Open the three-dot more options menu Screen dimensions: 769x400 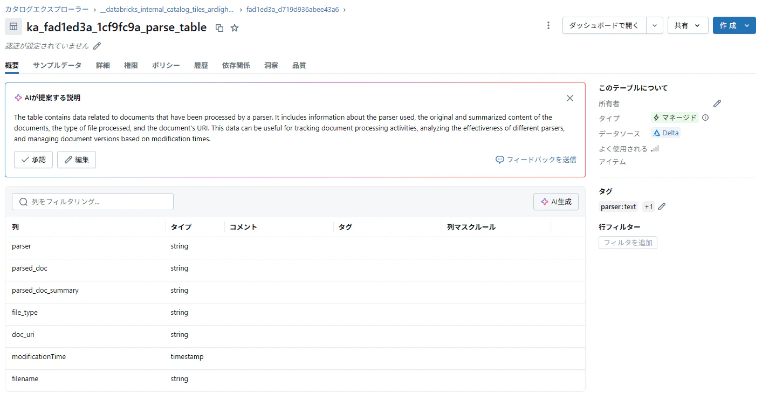(x=548, y=25)
